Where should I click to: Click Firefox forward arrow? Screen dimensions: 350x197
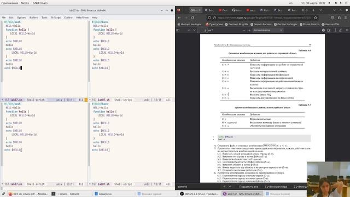click(x=186, y=18)
